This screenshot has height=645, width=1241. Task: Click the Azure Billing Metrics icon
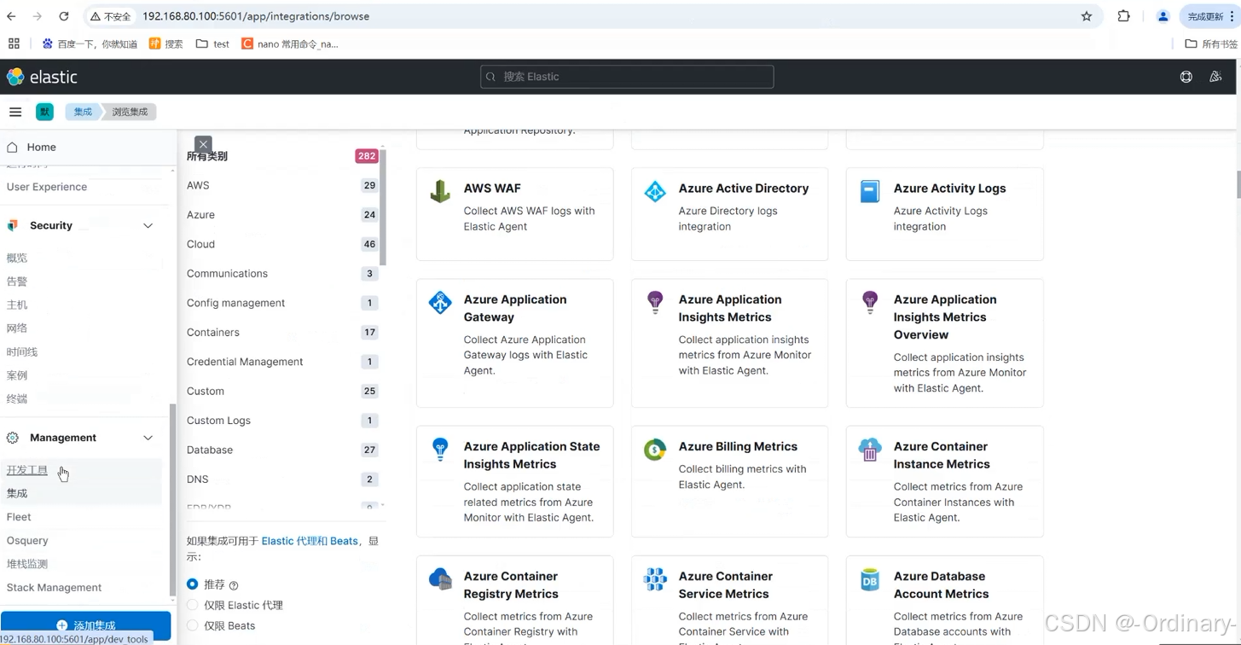(x=655, y=449)
